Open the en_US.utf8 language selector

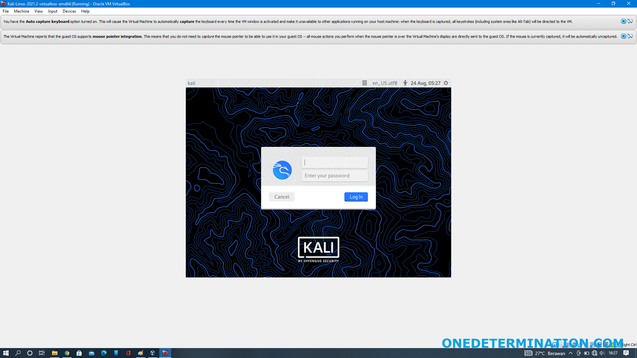click(385, 83)
